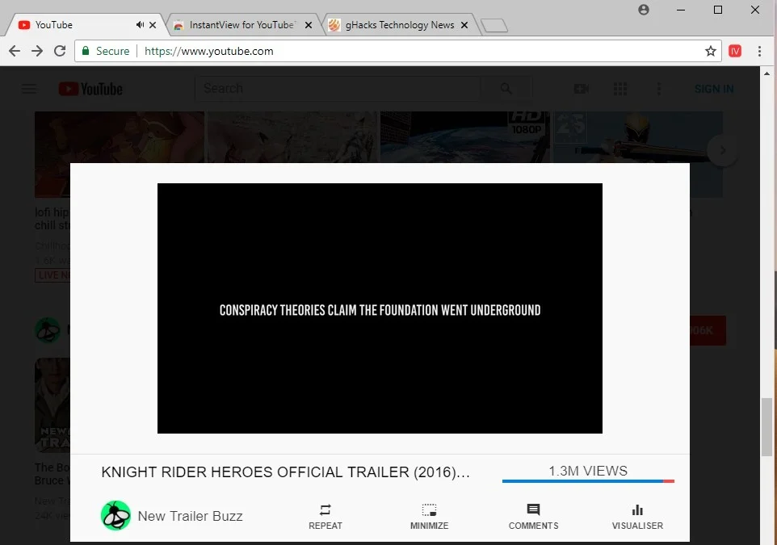This screenshot has width=777, height=545.
Task: Close the gHacks Technology News tab
Action: coord(464,25)
